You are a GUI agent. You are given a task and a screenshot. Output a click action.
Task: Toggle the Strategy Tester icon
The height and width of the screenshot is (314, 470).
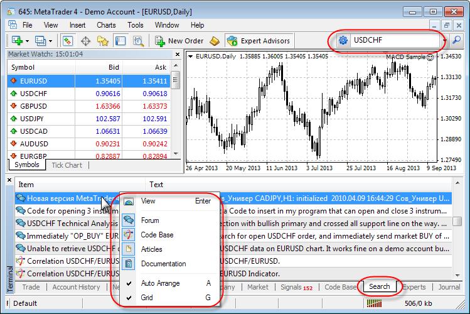coord(138,41)
